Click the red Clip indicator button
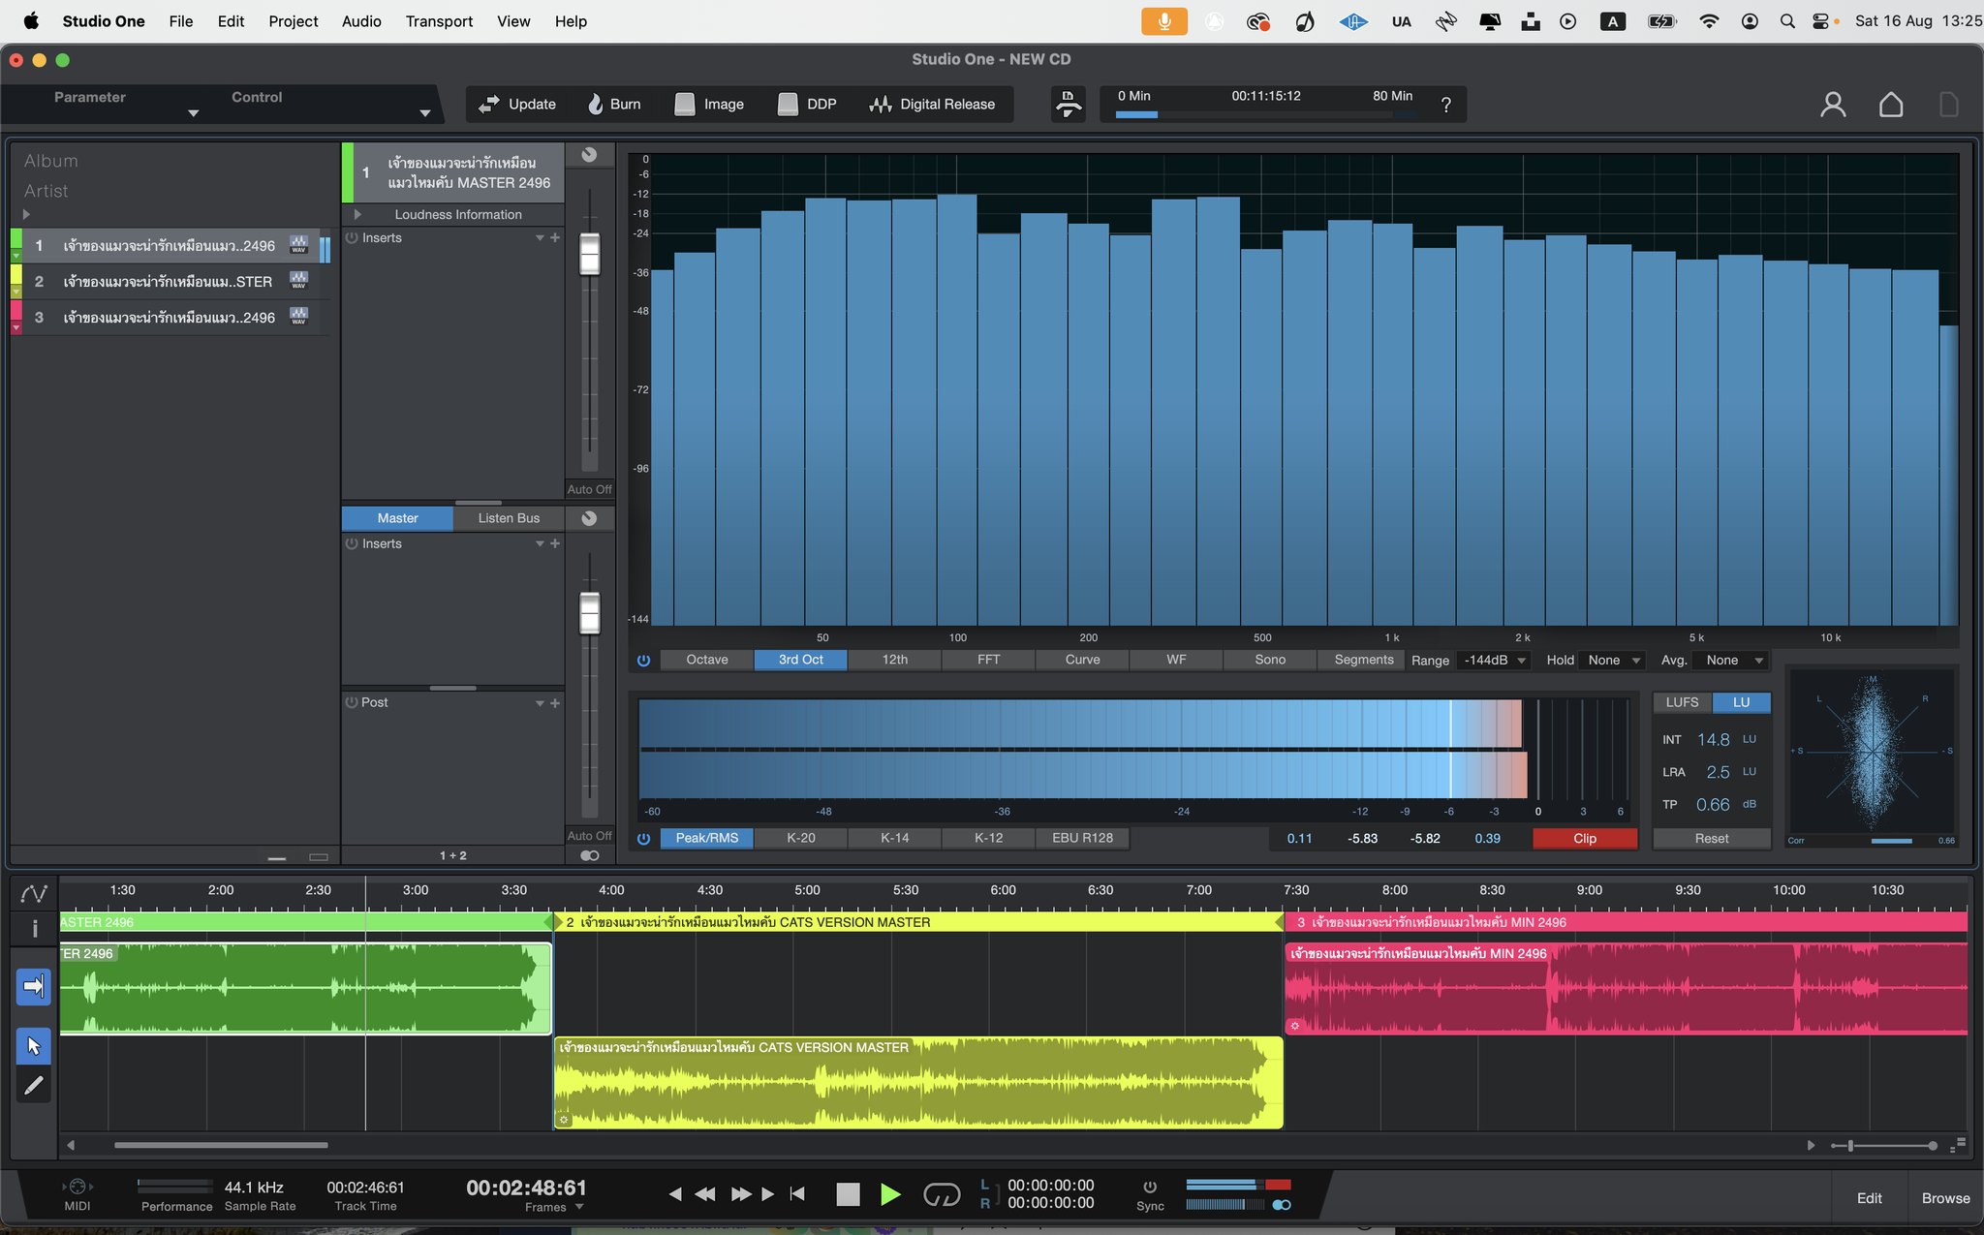This screenshot has width=1984, height=1235. 1585,839
